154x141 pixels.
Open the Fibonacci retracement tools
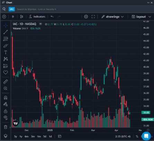click(x=6, y=39)
